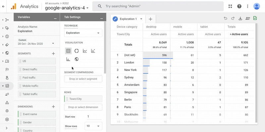Viewport: 265px width, 132px height.
Task: Select the scatter plot visualisation
Action: point(93,51)
